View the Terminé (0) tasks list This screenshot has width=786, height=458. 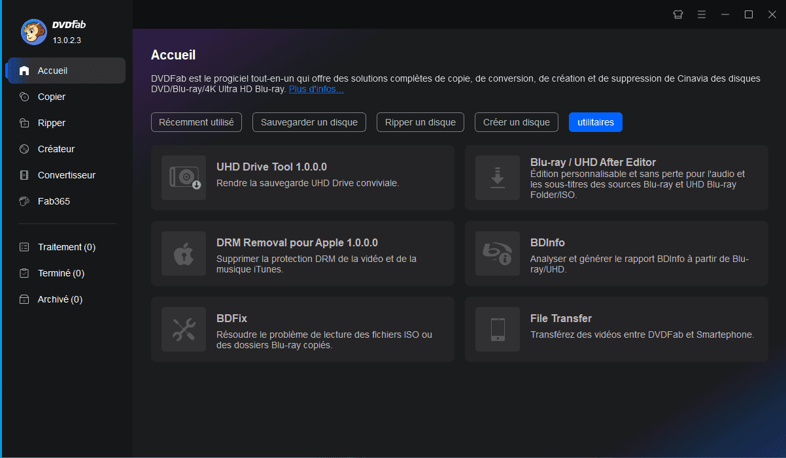(x=65, y=273)
